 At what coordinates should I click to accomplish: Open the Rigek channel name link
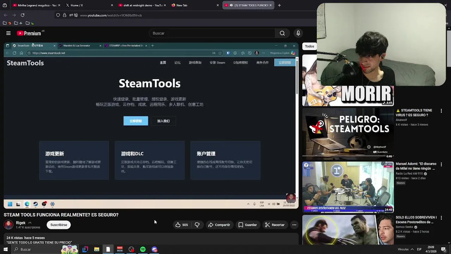pyautogui.click(x=21, y=223)
